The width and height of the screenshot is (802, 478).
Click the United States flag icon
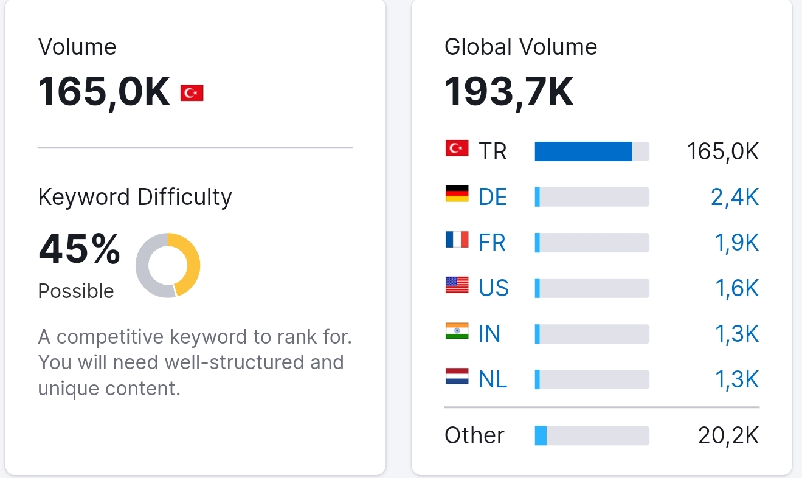(x=457, y=285)
